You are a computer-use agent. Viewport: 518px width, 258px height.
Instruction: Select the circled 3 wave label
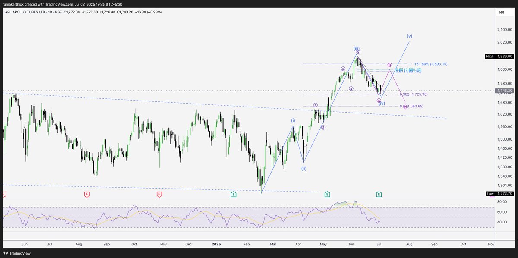click(343, 69)
